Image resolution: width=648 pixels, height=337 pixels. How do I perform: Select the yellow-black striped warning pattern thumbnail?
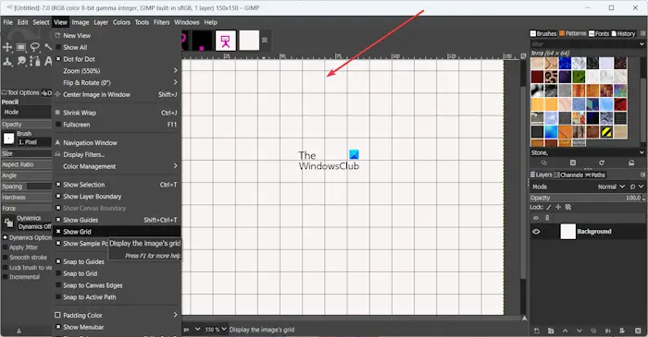[606, 132]
